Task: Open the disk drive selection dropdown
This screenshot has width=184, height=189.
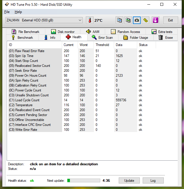Action: 44,20
